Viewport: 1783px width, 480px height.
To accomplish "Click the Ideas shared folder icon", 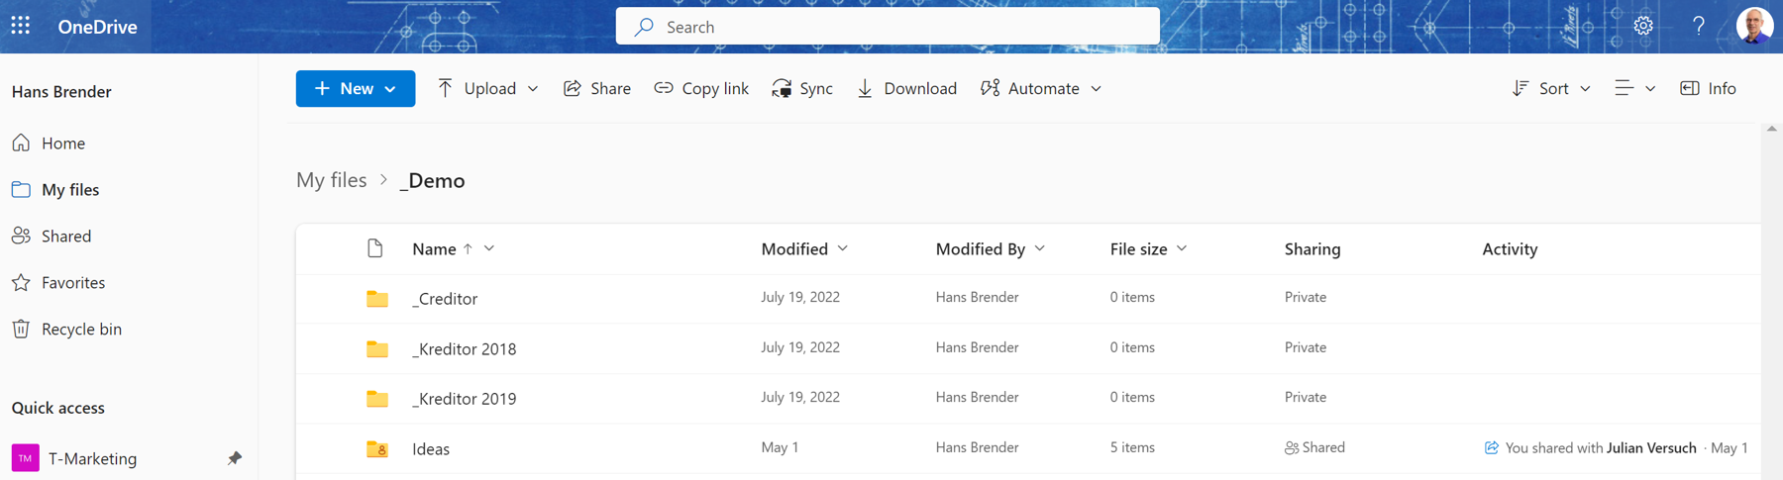I will pos(376,448).
